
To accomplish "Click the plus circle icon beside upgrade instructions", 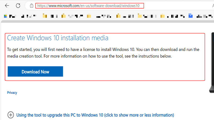I will (10, 115).
